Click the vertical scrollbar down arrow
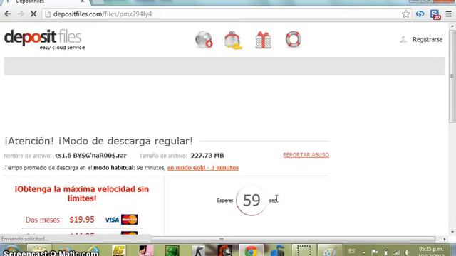The width and height of the screenshot is (456, 256). click(x=452, y=232)
